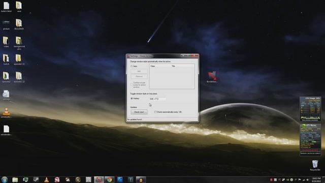Open the CPU Usage gadget
This screenshot has width=325, height=183.
click(x=310, y=109)
